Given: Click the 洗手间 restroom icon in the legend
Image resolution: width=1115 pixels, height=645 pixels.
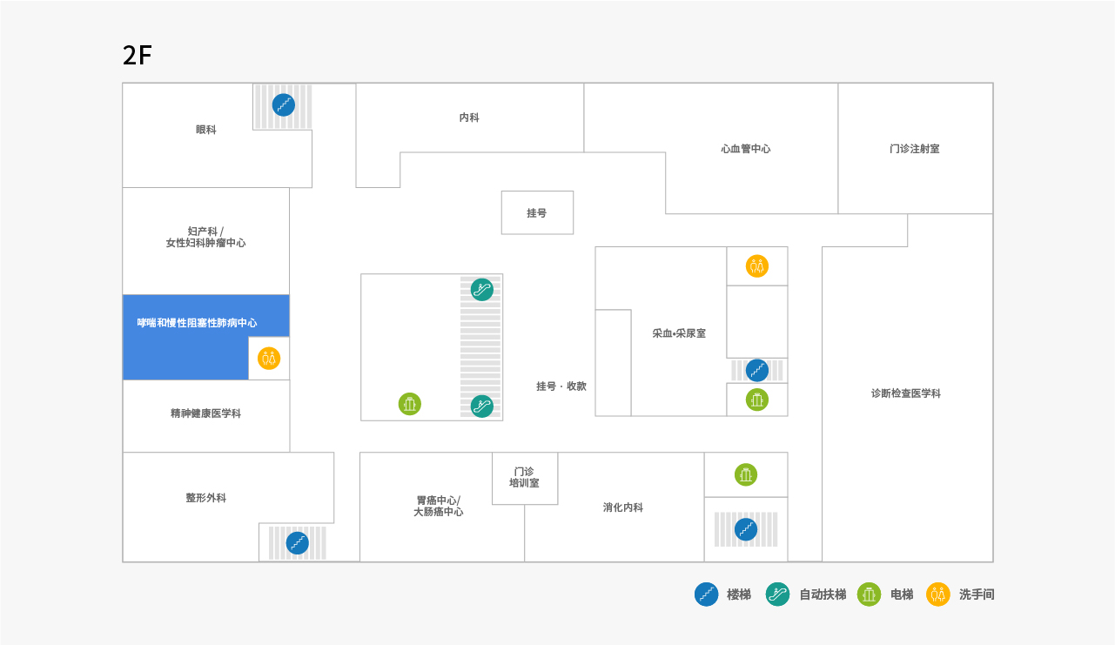Looking at the screenshot, I should click(937, 595).
